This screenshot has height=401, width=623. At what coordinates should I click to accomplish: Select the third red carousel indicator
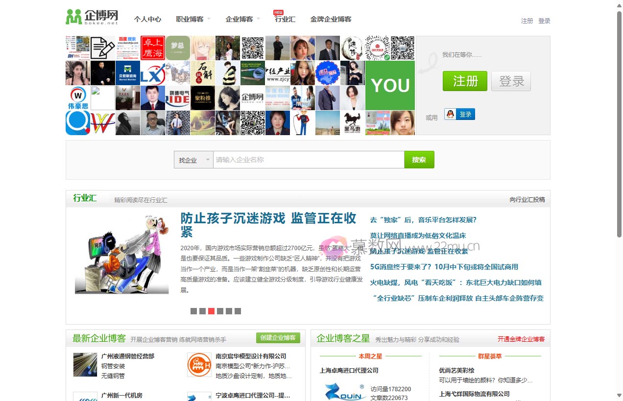tap(211, 311)
